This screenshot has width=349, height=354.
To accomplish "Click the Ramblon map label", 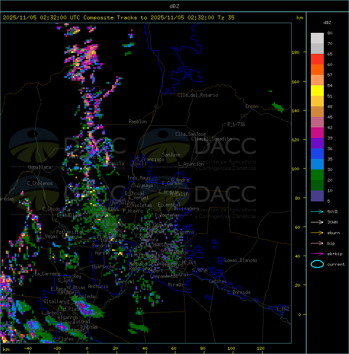I will tap(138, 122).
